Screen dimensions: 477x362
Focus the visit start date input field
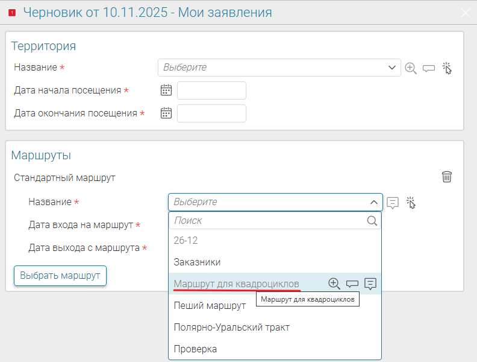point(211,91)
